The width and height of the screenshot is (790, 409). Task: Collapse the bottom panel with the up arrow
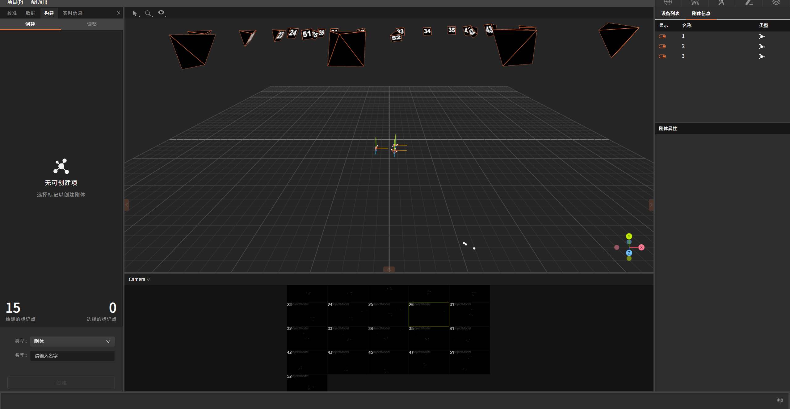389,269
